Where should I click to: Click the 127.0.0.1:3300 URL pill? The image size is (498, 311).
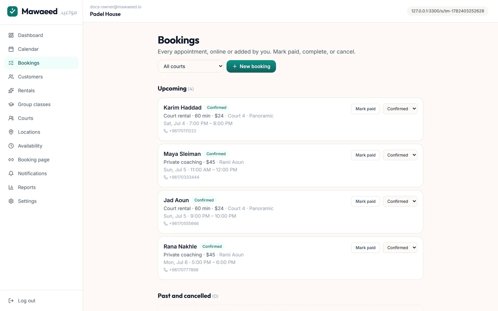coord(448,11)
